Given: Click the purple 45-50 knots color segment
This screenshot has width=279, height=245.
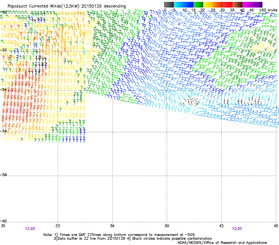Looking at the screenshot, I should click(257, 5).
